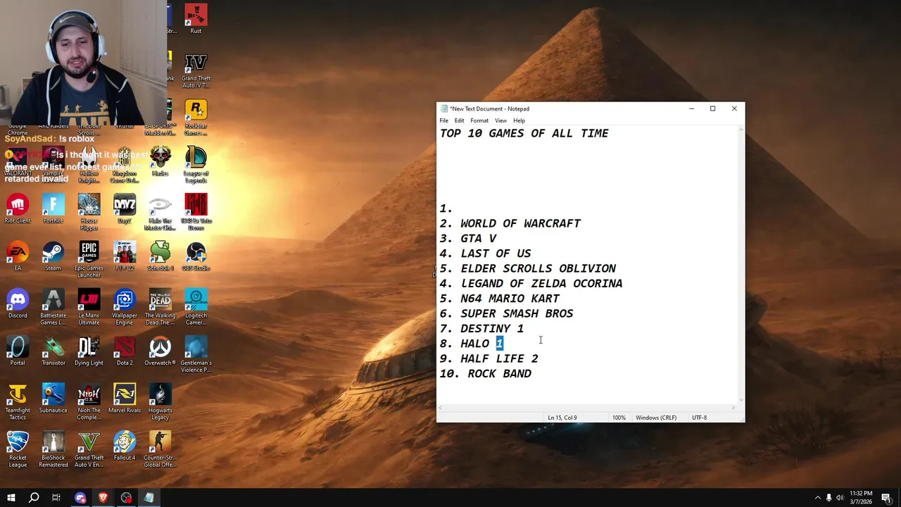The height and width of the screenshot is (507, 901).
Task: Open taskbar Search icon
Action: [34, 498]
